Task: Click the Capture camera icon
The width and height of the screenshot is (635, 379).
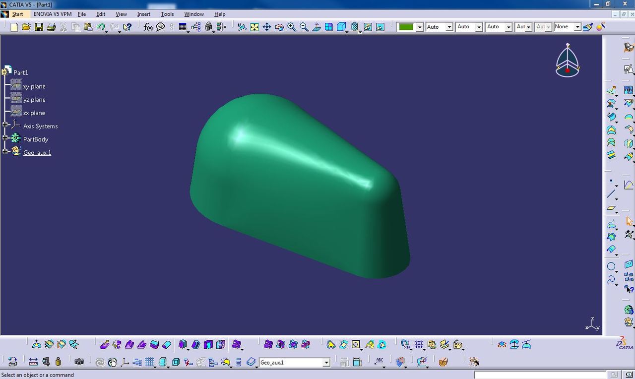Action: (79, 362)
